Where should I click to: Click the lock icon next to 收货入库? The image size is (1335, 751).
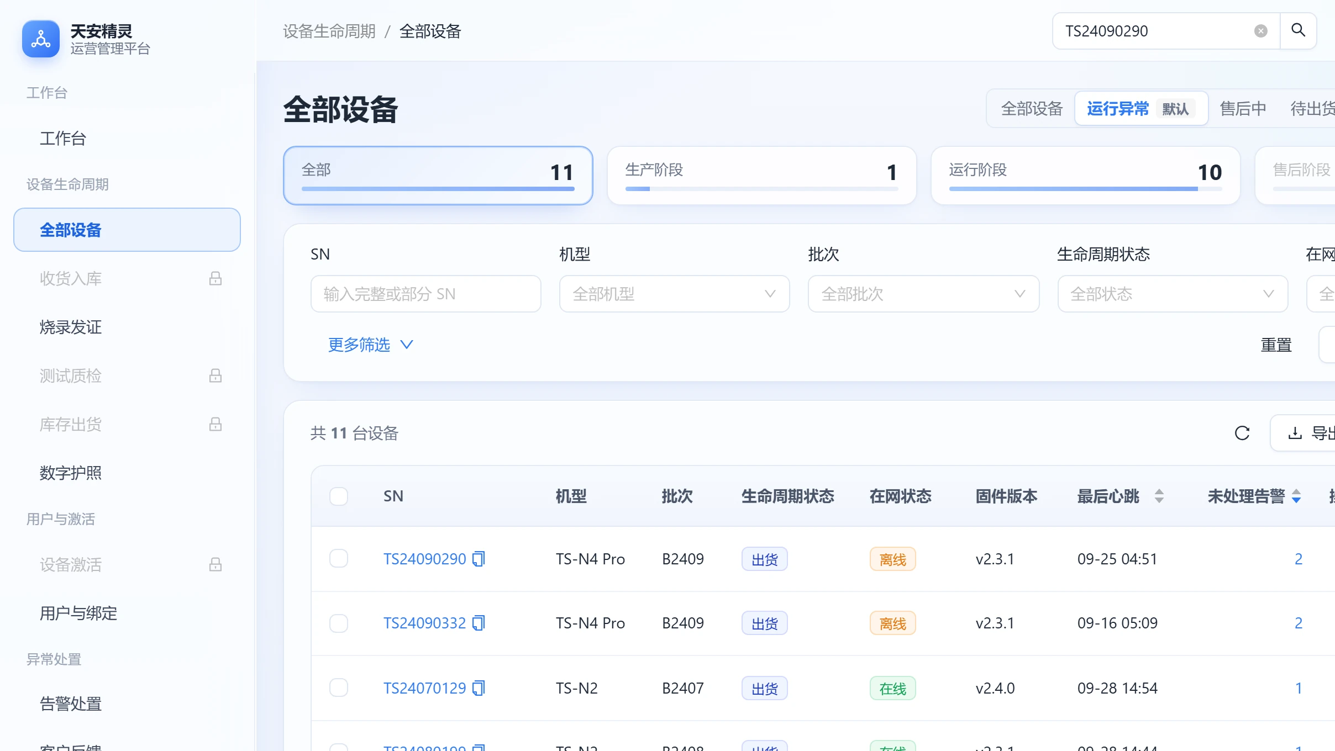(x=216, y=278)
